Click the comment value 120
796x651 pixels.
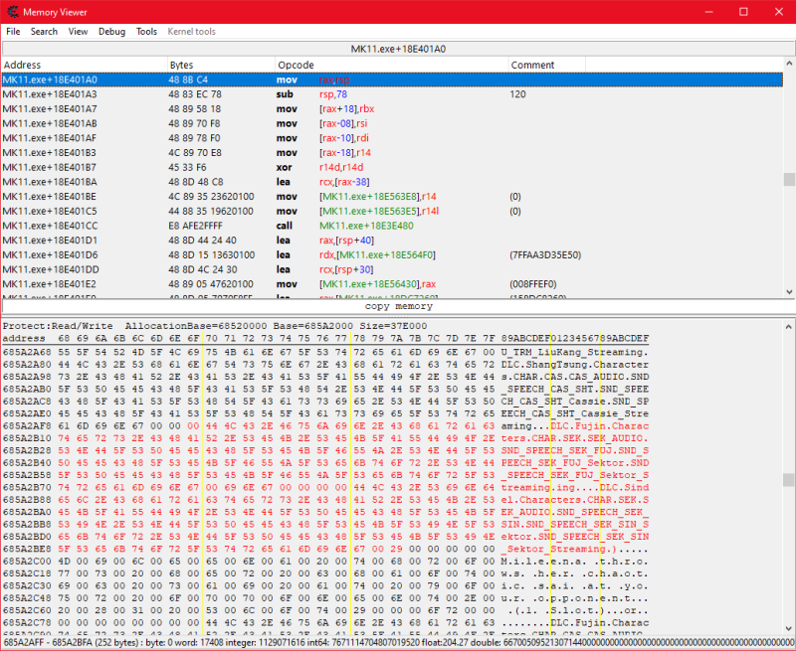click(x=517, y=94)
